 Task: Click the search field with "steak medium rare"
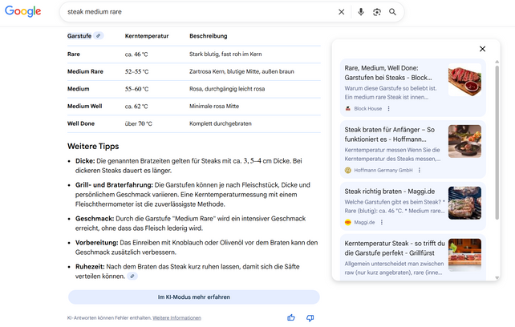point(193,12)
